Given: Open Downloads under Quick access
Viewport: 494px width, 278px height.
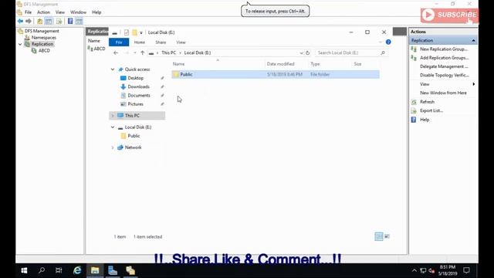Looking at the screenshot, I should click(139, 86).
